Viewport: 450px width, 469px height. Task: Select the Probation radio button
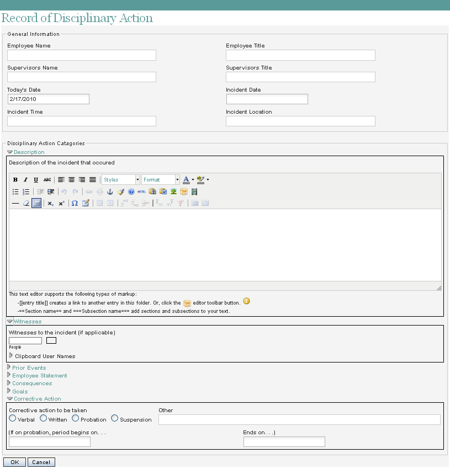click(x=76, y=418)
